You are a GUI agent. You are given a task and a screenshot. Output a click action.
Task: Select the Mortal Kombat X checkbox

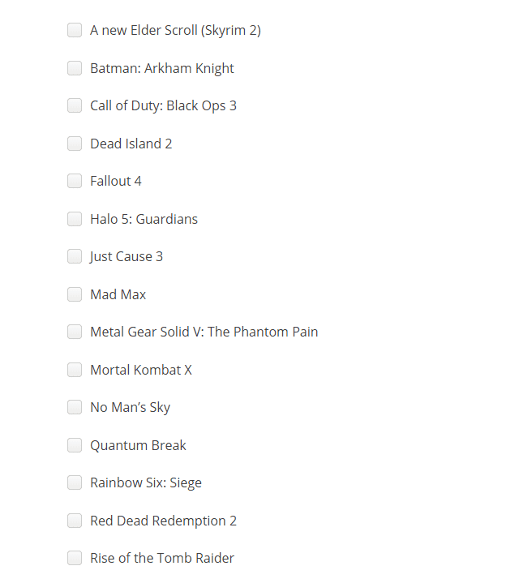75,370
